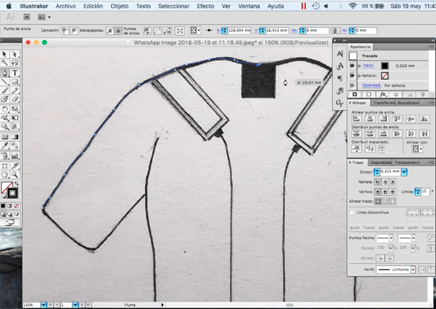Select the Pen tool in toolbox
Viewport: 436px width, 309px height.
click(x=5, y=73)
